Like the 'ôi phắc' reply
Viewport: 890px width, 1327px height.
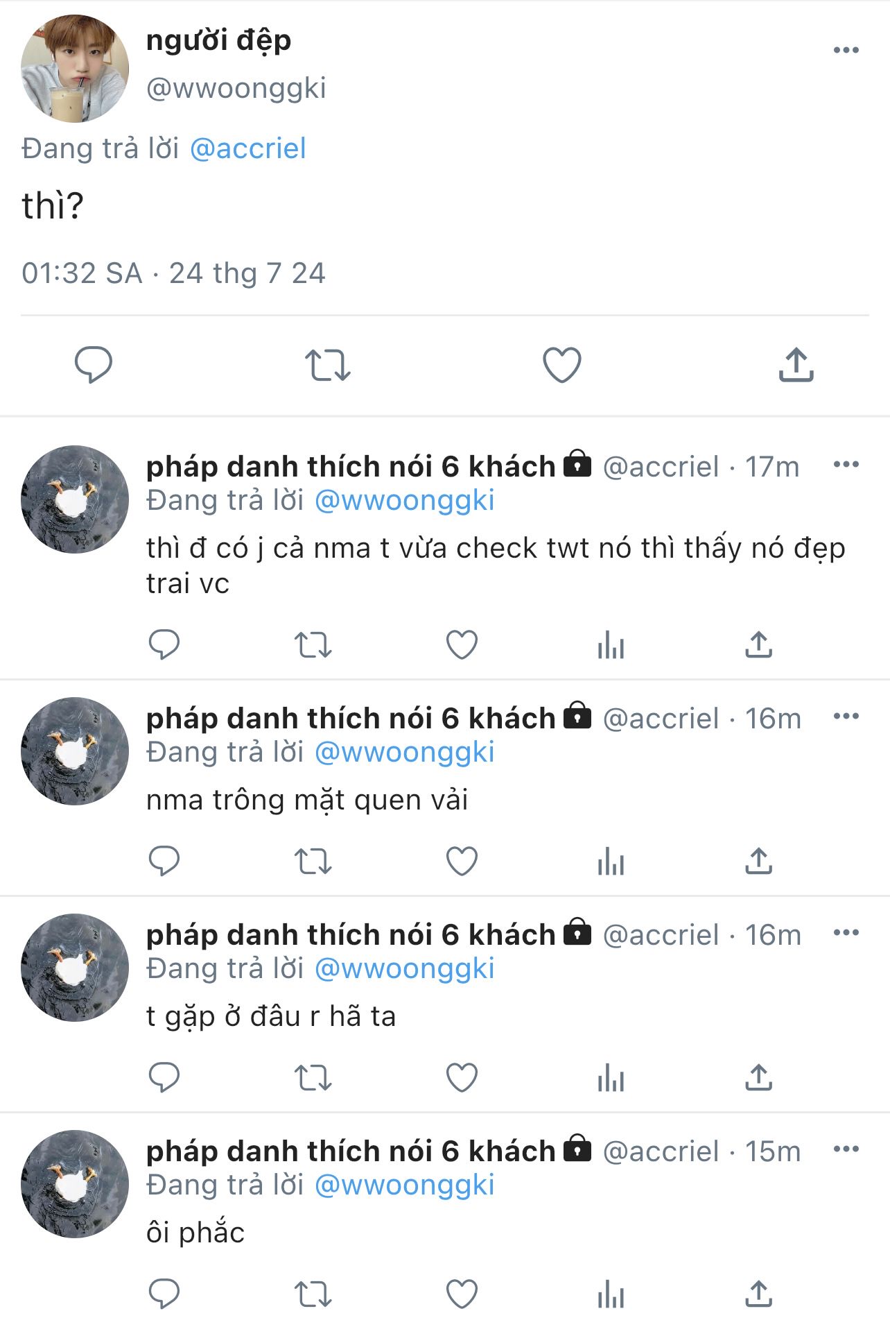coord(462,1294)
